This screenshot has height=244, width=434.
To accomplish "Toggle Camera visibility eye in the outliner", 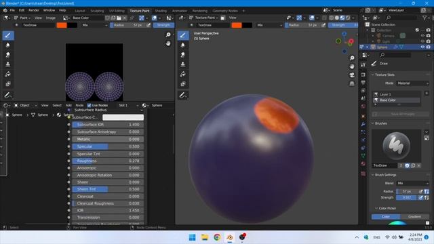I will pos(422,36).
